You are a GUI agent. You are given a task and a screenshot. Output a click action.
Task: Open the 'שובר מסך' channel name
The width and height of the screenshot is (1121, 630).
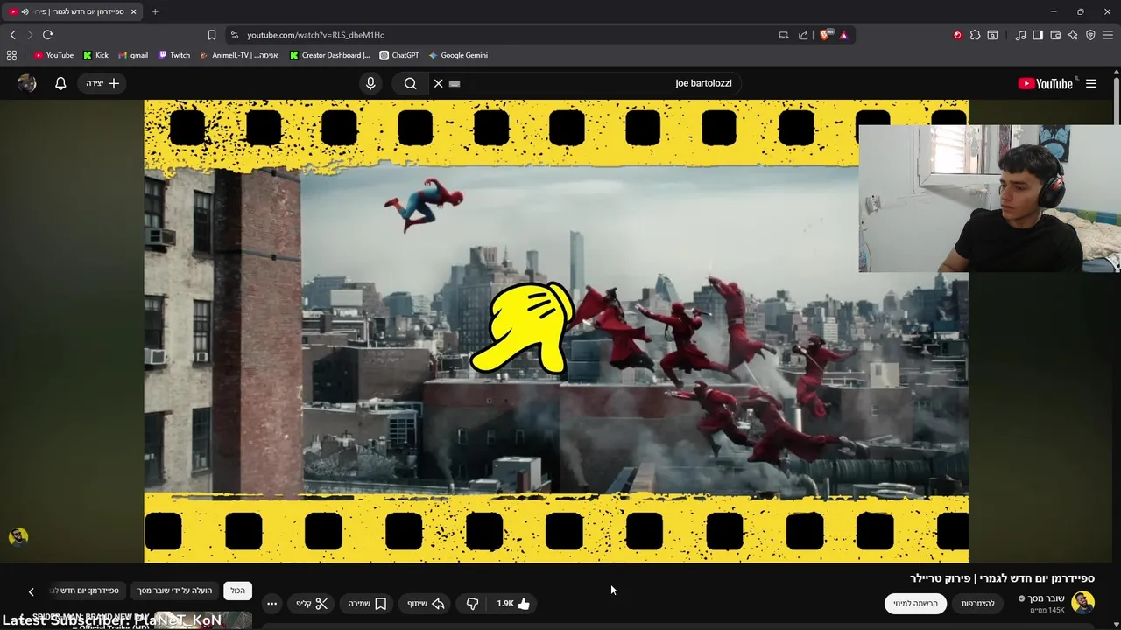(x=1047, y=598)
